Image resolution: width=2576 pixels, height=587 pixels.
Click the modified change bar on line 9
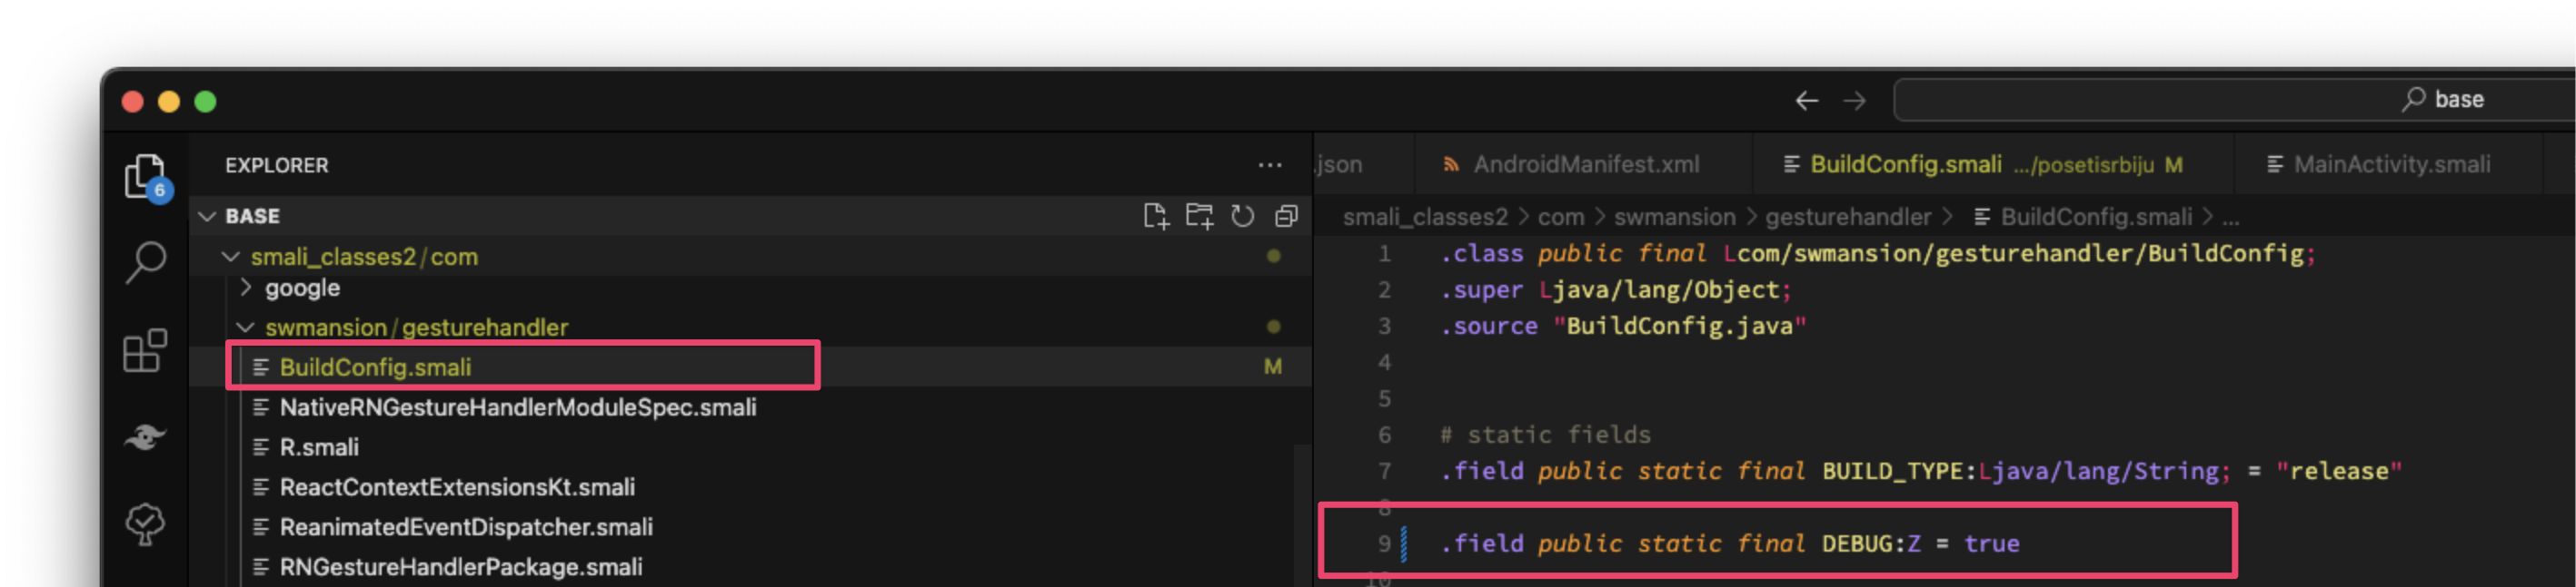[x=1404, y=543]
